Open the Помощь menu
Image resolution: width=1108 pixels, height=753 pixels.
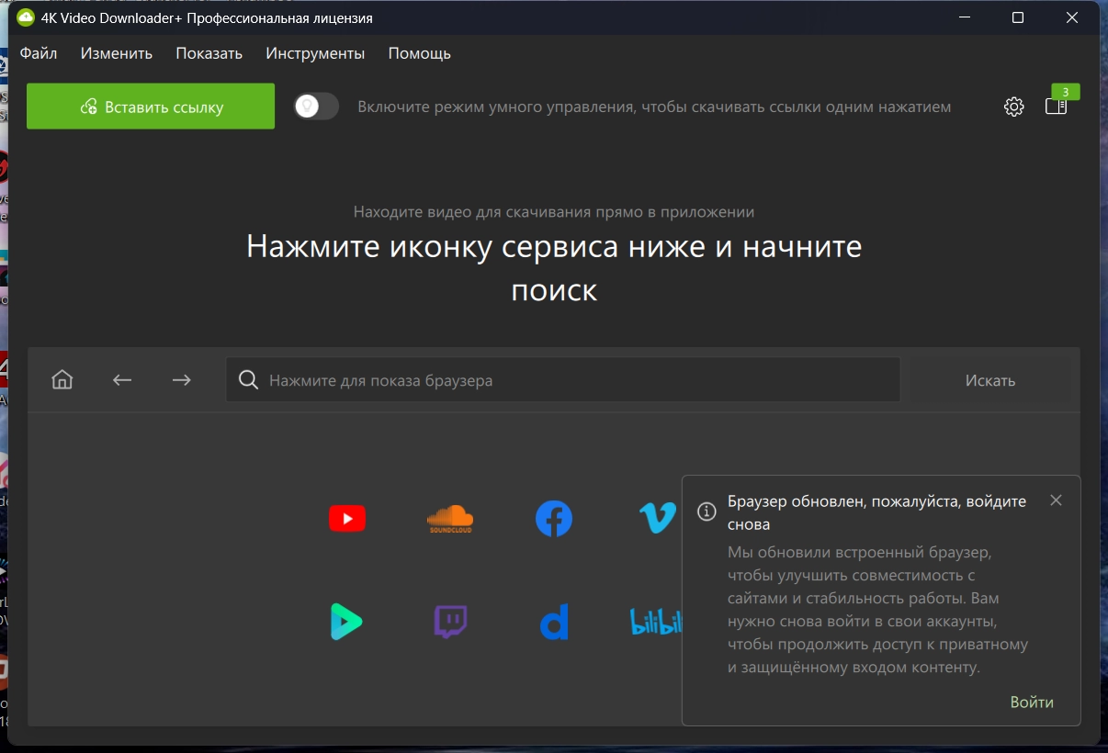[419, 53]
